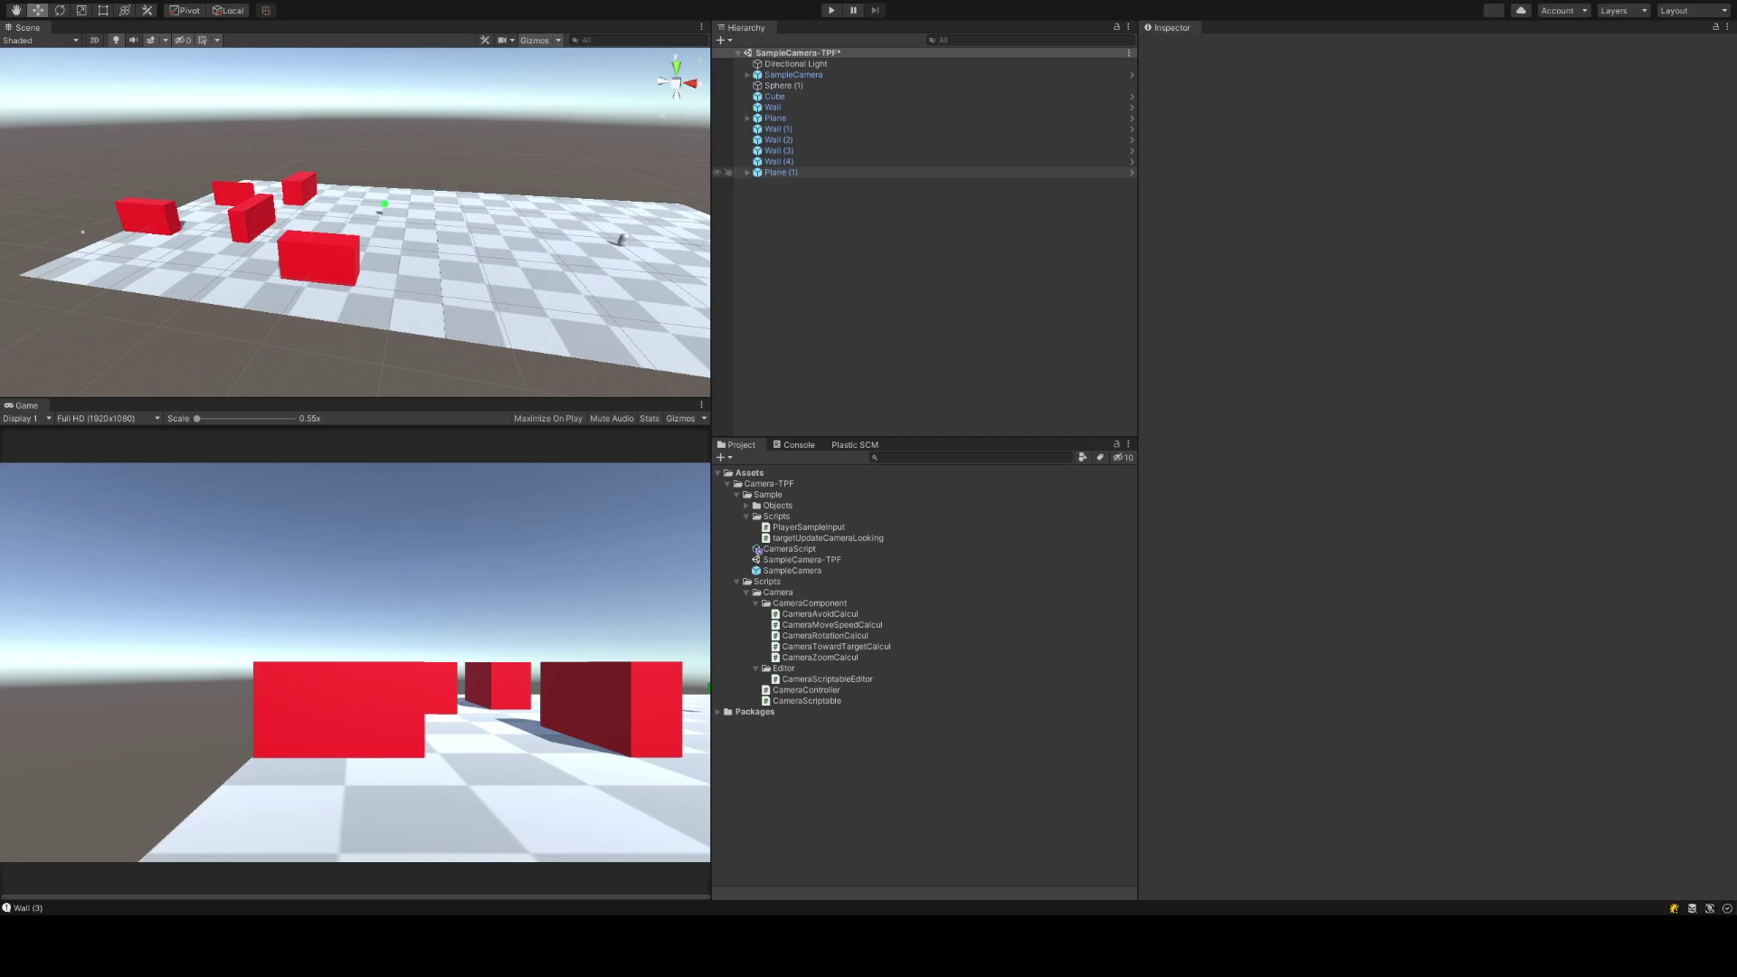1737x977 pixels.
Task: Open the Layers dropdown
Action: [x=1624, y=10]
